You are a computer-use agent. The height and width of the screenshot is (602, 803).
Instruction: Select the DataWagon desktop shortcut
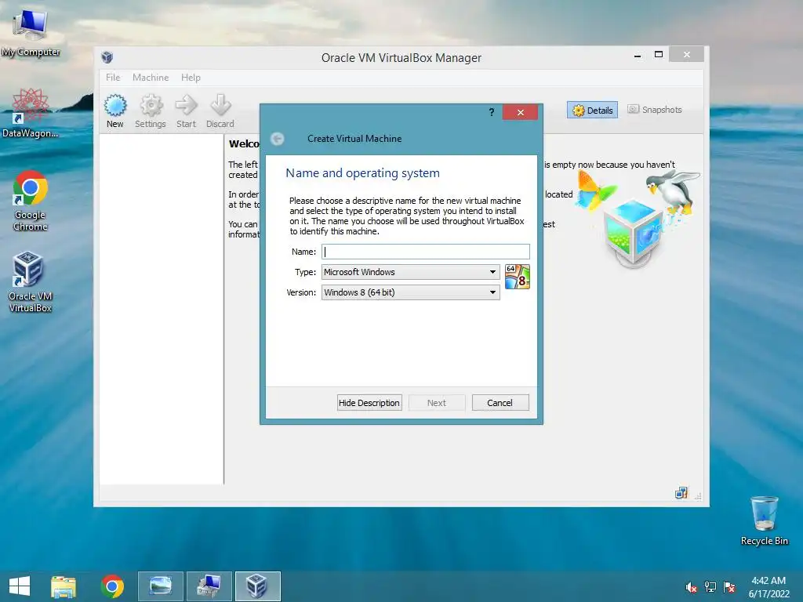pos(31,114)
